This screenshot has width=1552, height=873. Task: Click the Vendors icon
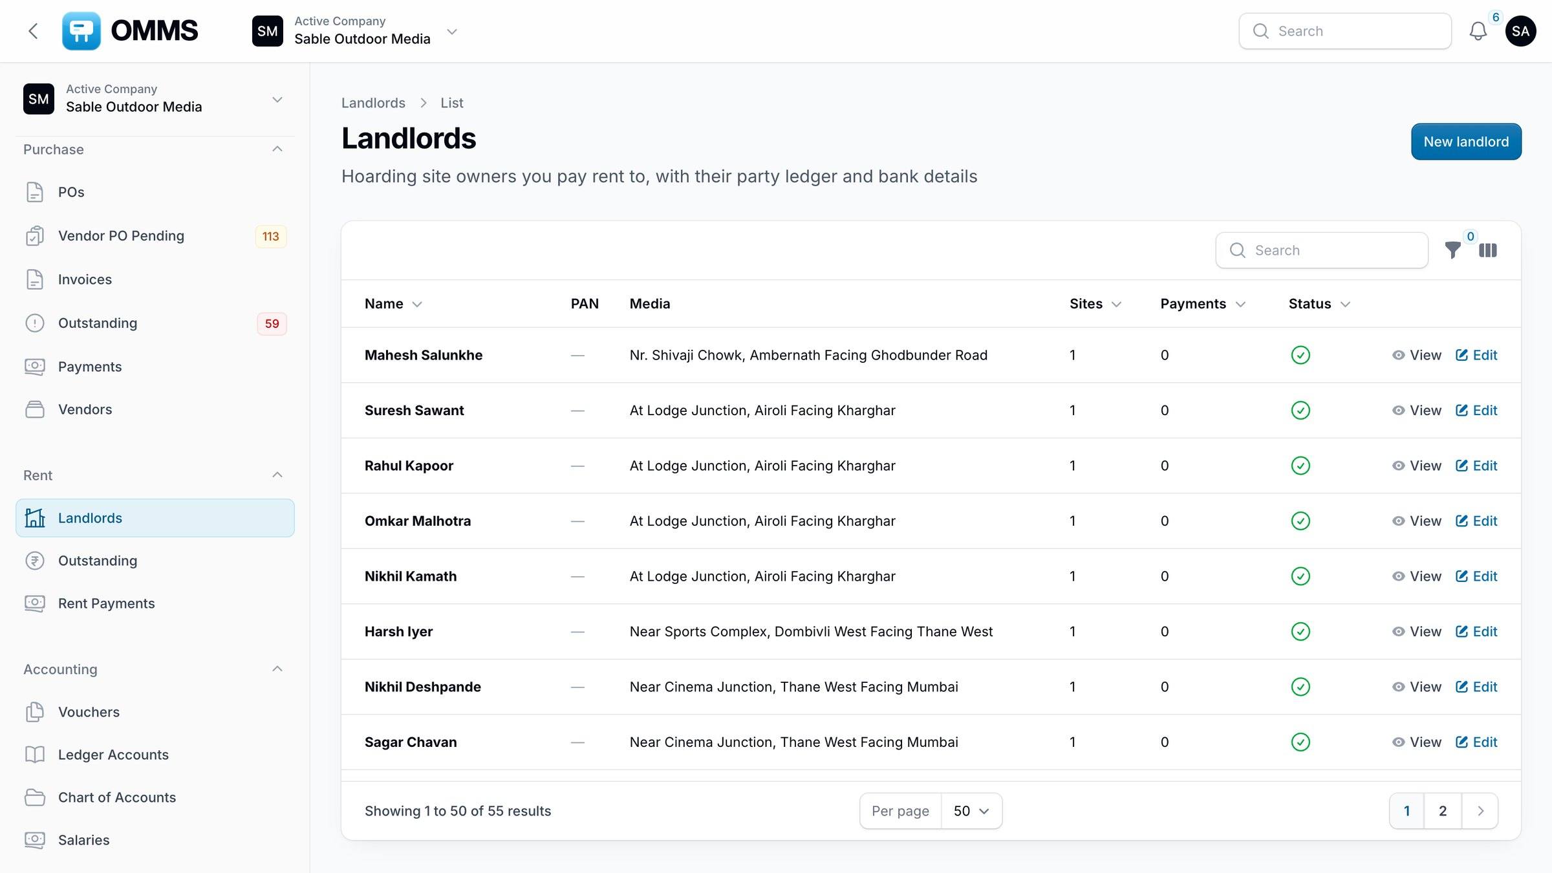35,409
